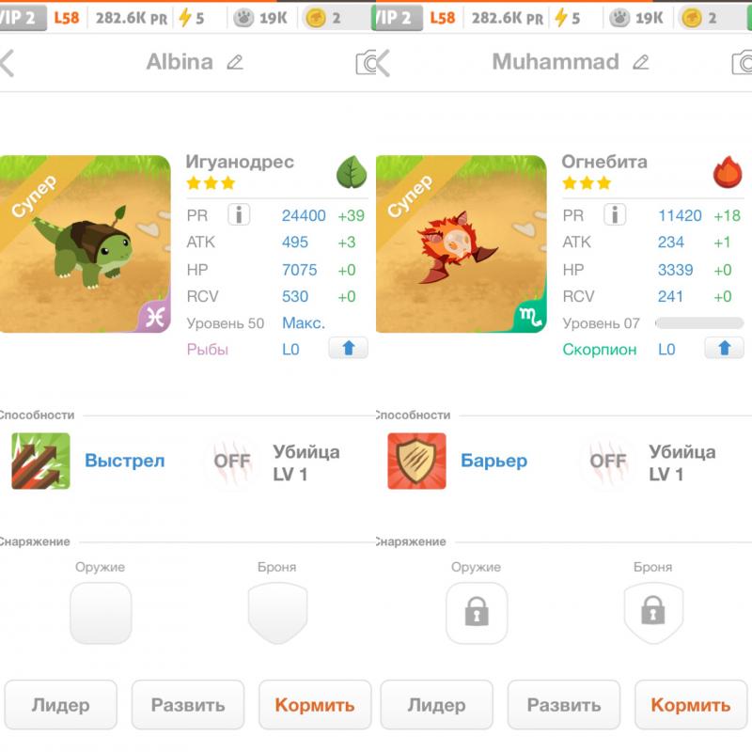Tap the locked Броня slot for Огнебита
752x752 pixels.
pos(653,613)
